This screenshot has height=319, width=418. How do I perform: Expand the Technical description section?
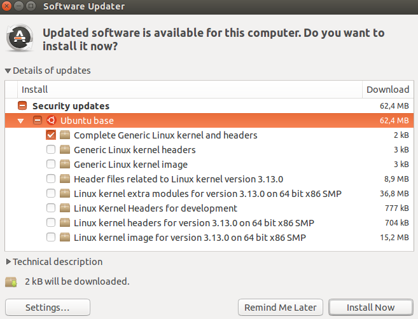point(8,262)
